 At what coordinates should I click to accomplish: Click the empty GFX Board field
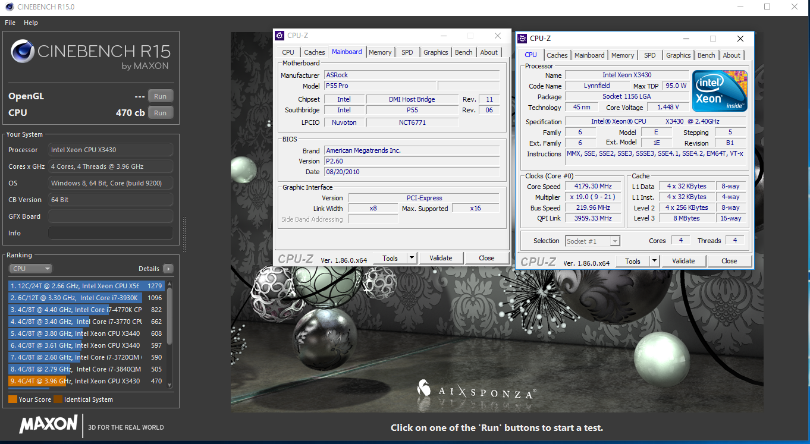coord(111,216)
